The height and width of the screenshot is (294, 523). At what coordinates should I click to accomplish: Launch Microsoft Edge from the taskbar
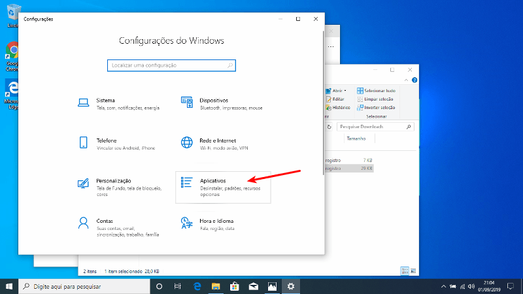coord(197,286)
